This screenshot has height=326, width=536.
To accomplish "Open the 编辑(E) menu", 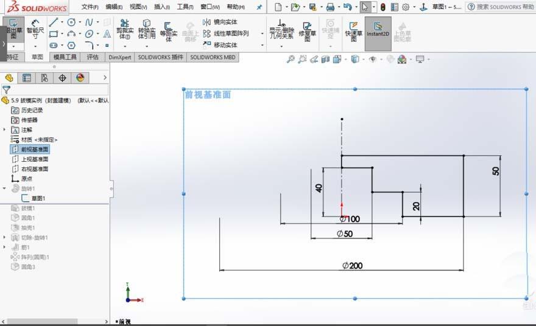I will click(114, 7).
